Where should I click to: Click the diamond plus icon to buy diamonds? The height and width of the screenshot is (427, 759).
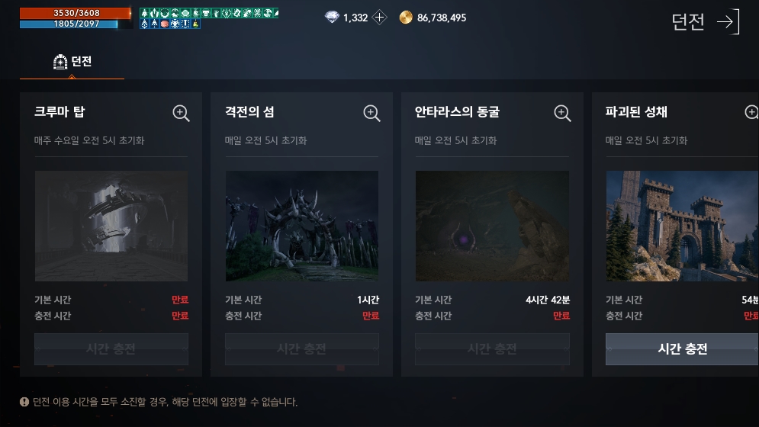[380, 18]
